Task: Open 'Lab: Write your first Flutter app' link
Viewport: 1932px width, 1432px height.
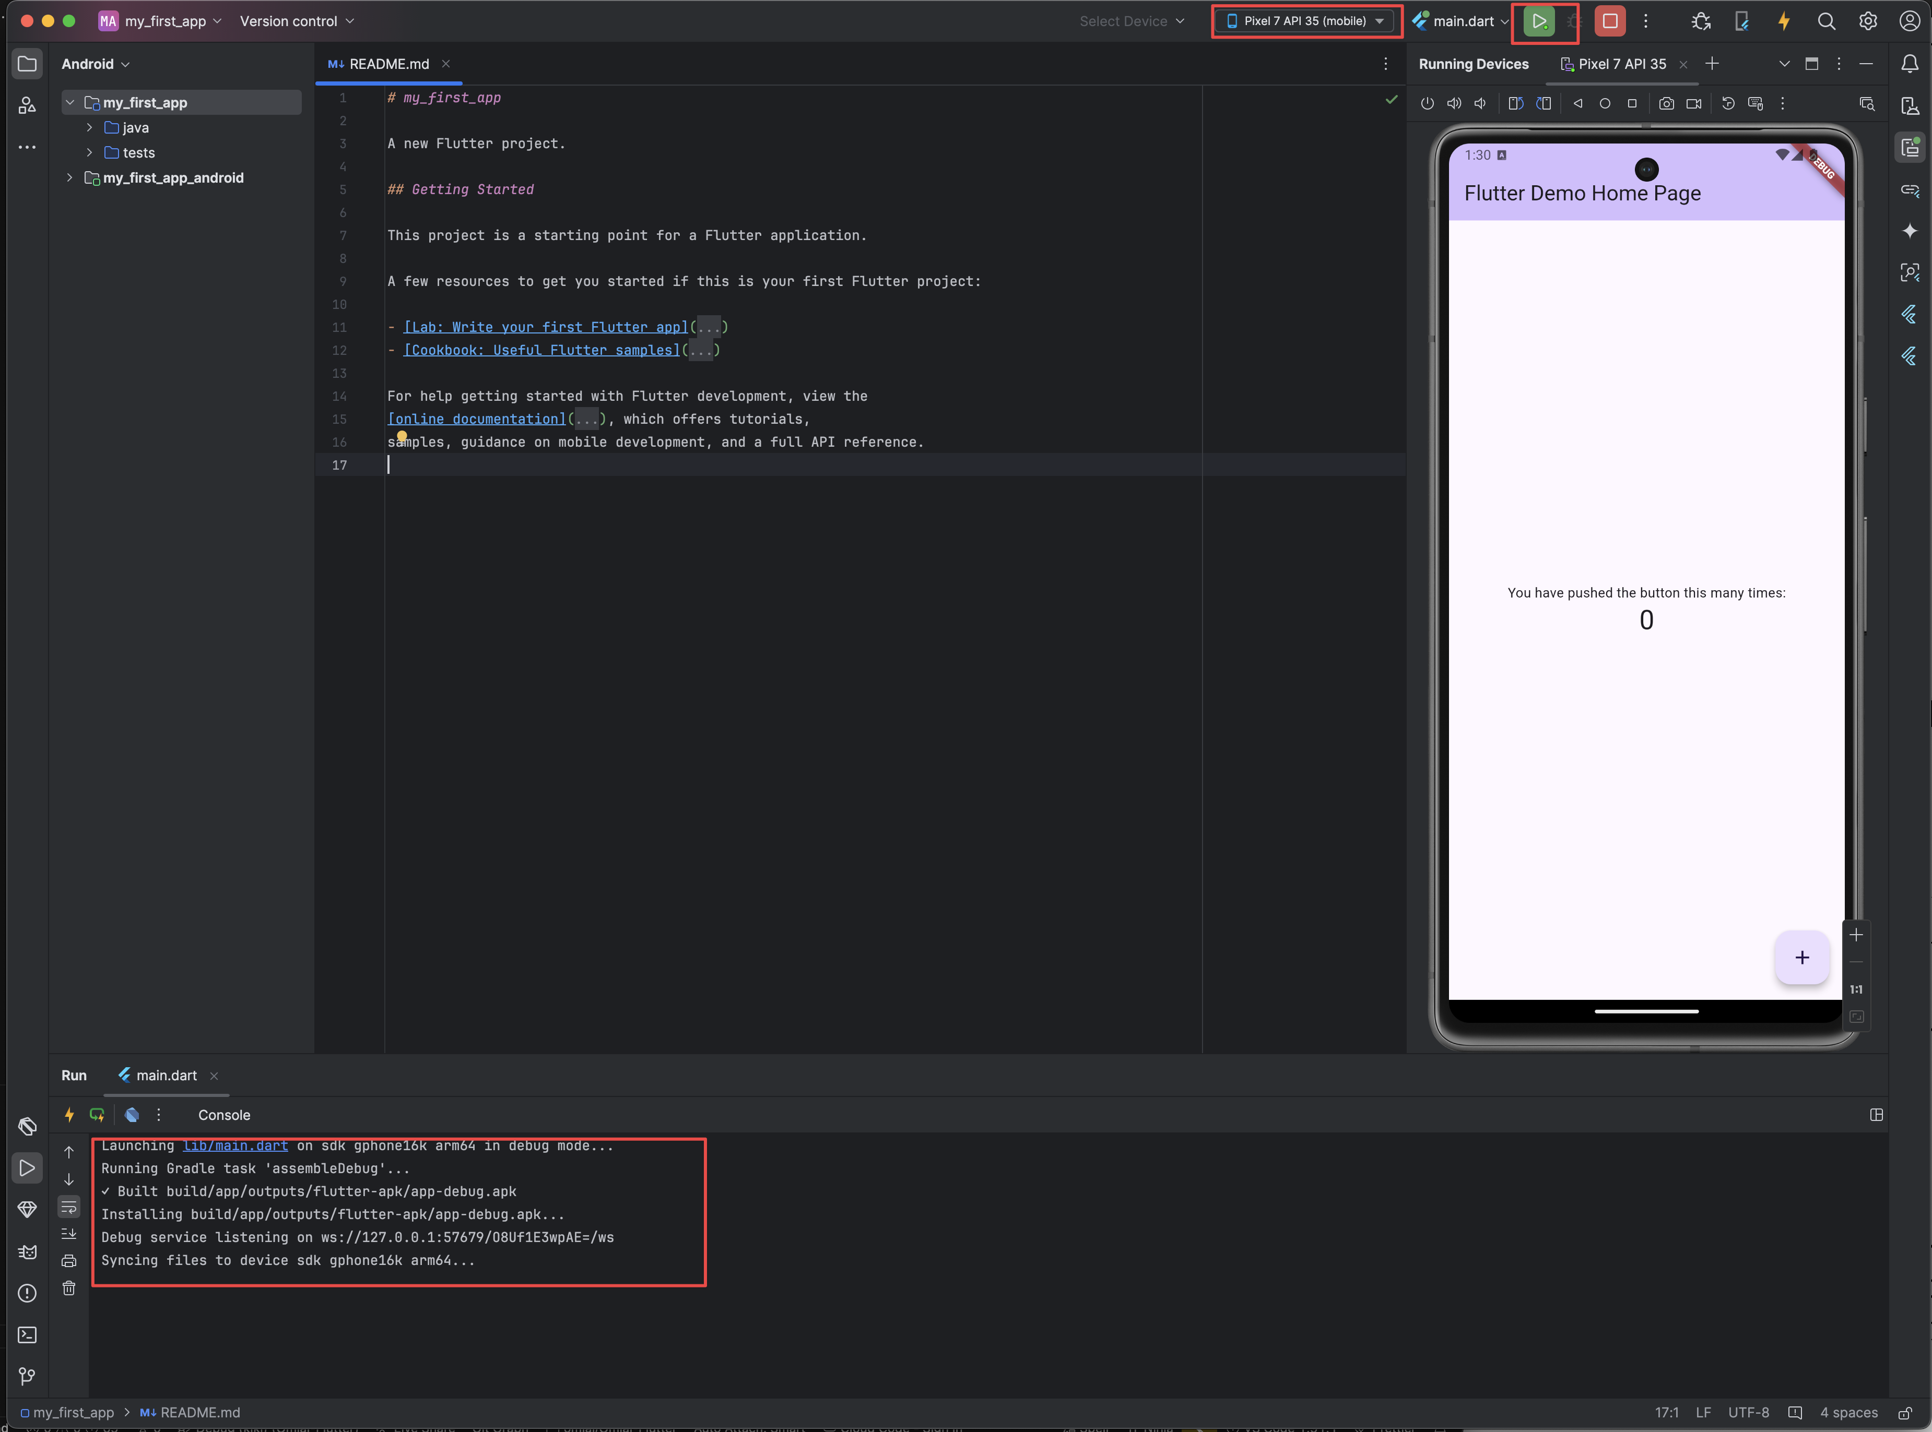Action: coord(546,327)
